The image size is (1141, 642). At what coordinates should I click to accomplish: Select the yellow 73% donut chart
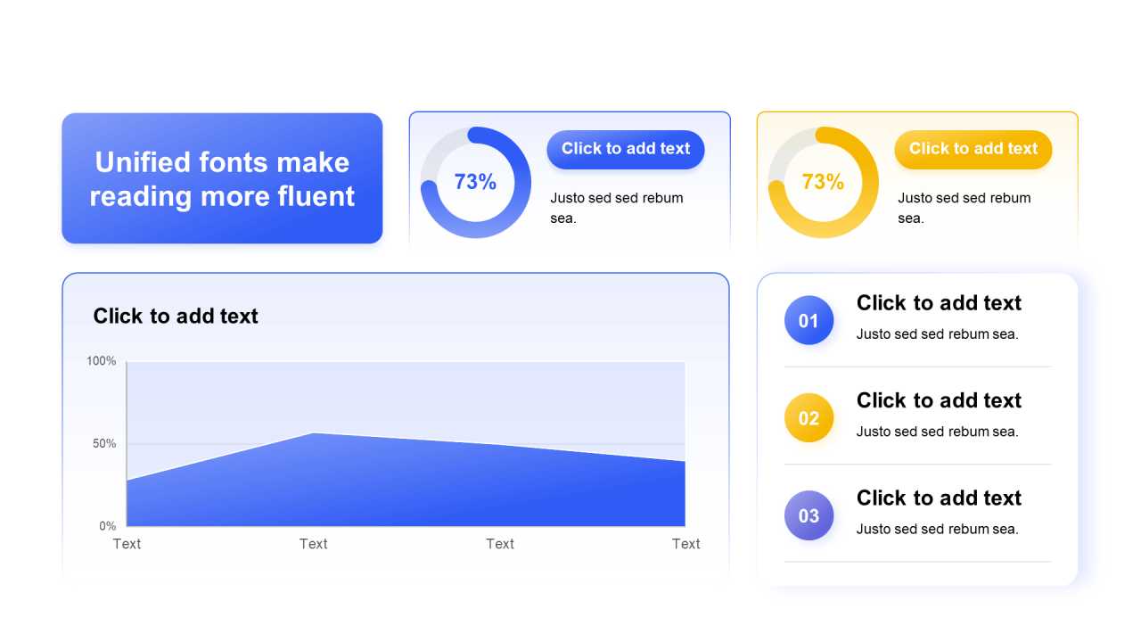(x=823, y=182)
